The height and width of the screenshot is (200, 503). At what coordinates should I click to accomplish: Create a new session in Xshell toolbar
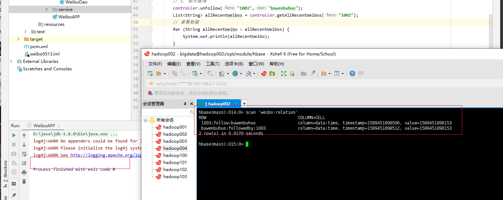point(150,73)
